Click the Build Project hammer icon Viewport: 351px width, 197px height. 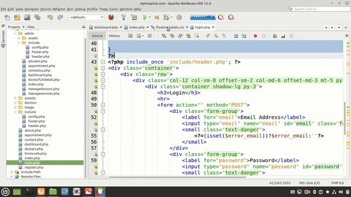(x=123, y=17)
